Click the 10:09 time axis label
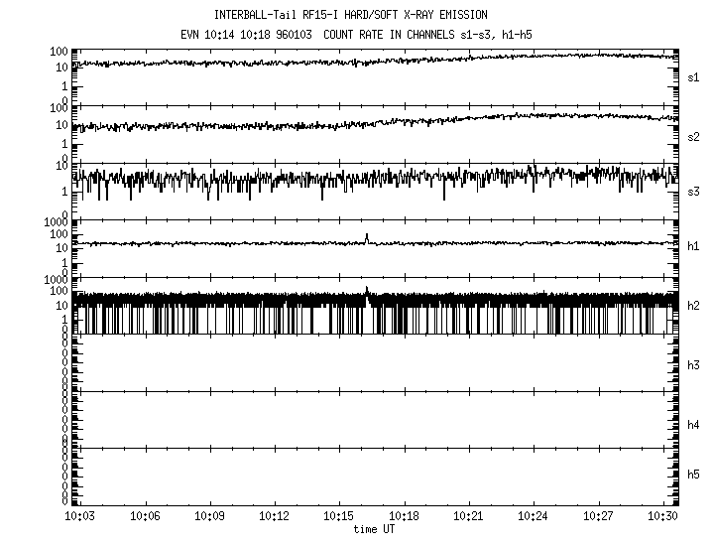Viewport: 714px width, 546px height. coord(209,517)
